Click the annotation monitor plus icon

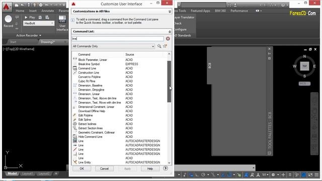(283, 175)
